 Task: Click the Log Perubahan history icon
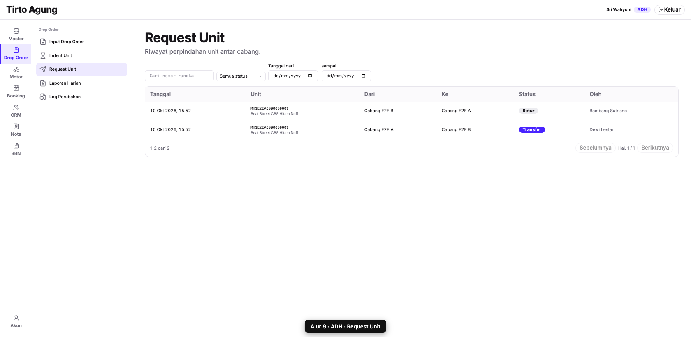43,97
